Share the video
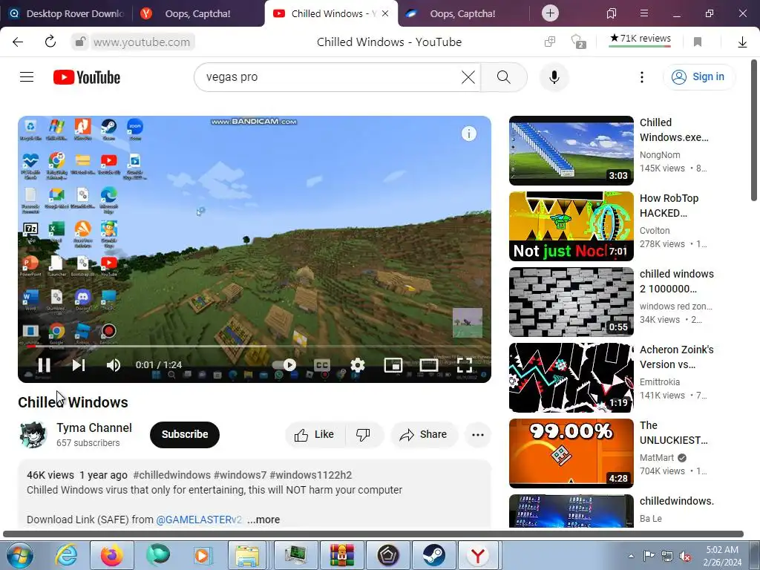 [x=424, y=434]
